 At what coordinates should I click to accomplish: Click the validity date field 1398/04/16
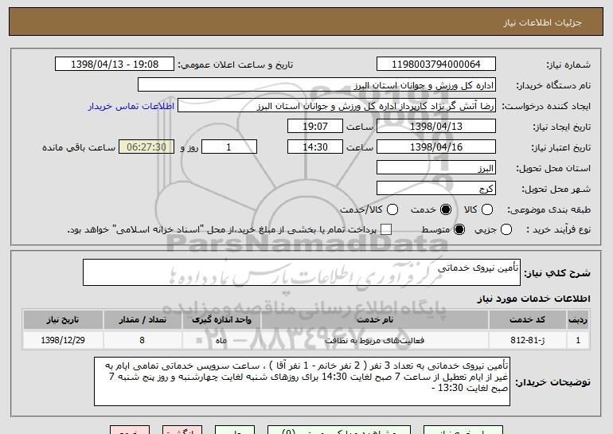436,147
